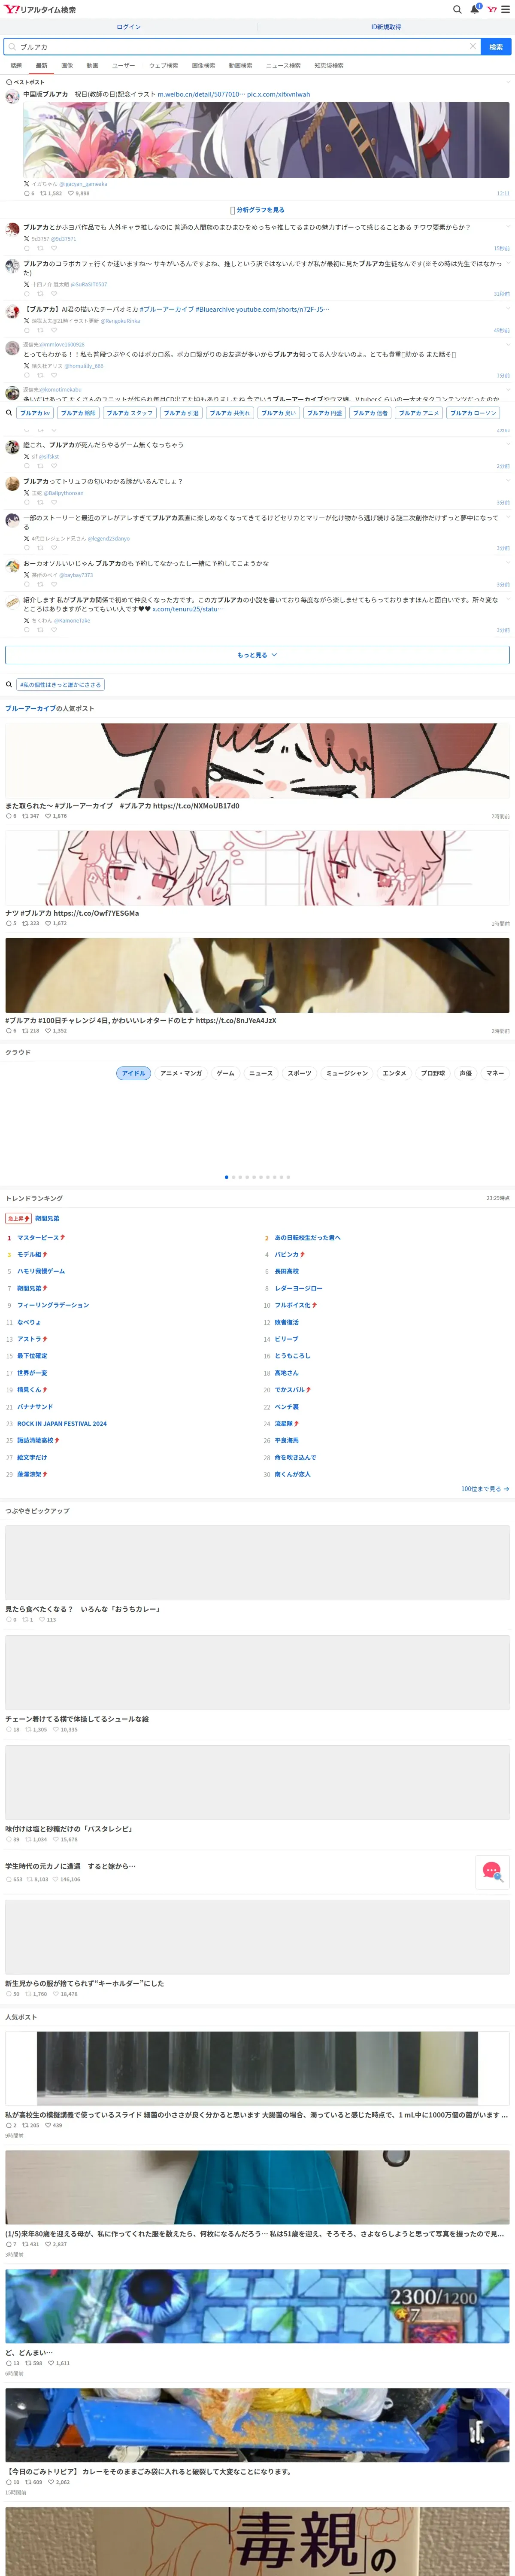Select related search chip ブルアカ 笑い
The height and width of the screenshot is (2576, 515).
[x=278, y=412]
